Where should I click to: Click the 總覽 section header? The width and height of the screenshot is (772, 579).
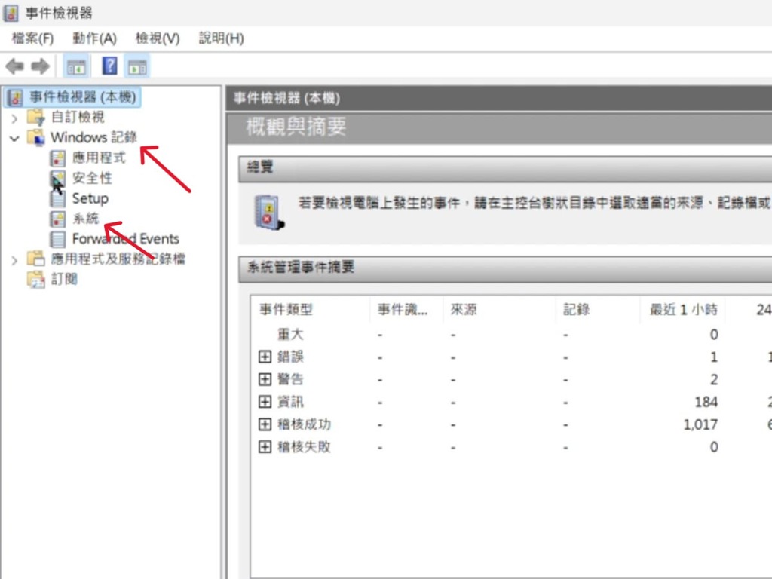[505, 169]
